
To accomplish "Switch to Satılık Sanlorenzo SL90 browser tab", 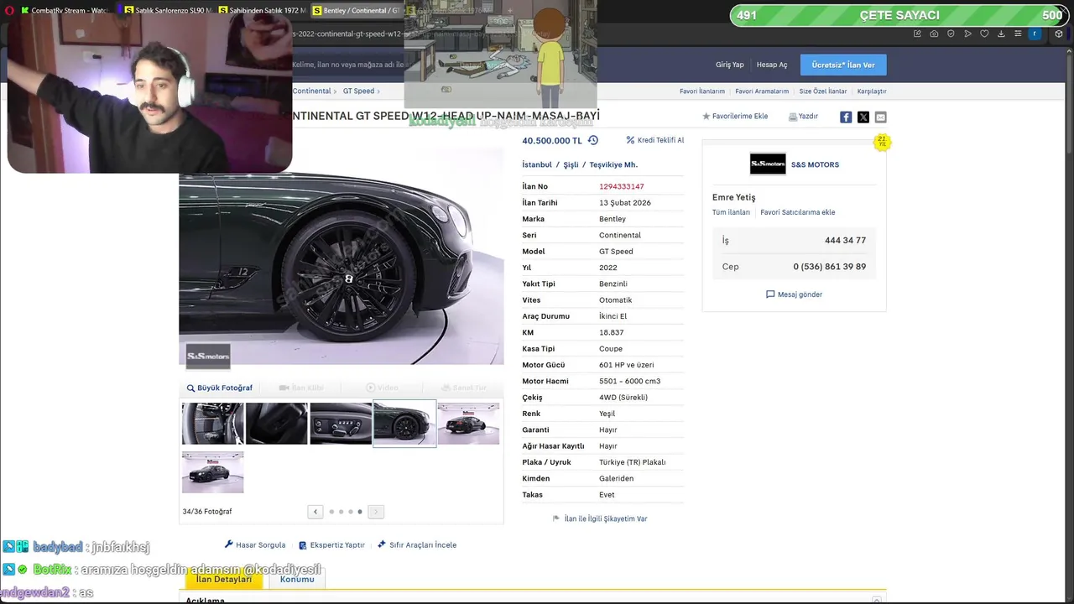I will [x=168, y=10].
